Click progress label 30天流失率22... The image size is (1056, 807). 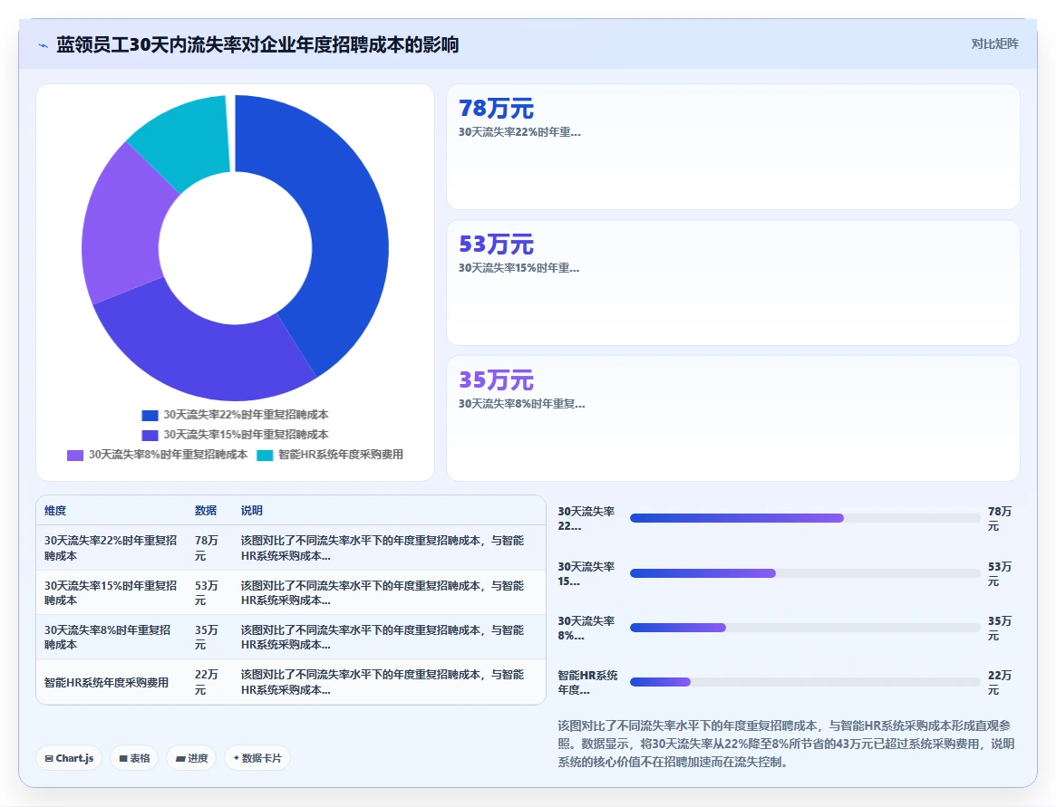(x=586, y=518)
